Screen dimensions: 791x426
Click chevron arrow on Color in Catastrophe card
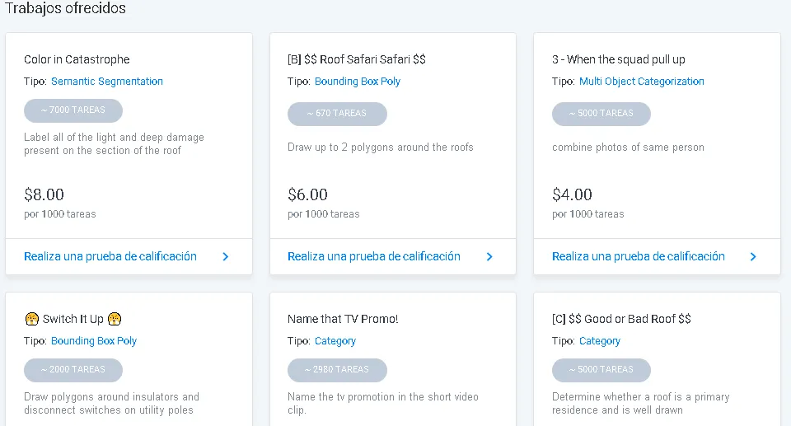click(x=226, y=257)
